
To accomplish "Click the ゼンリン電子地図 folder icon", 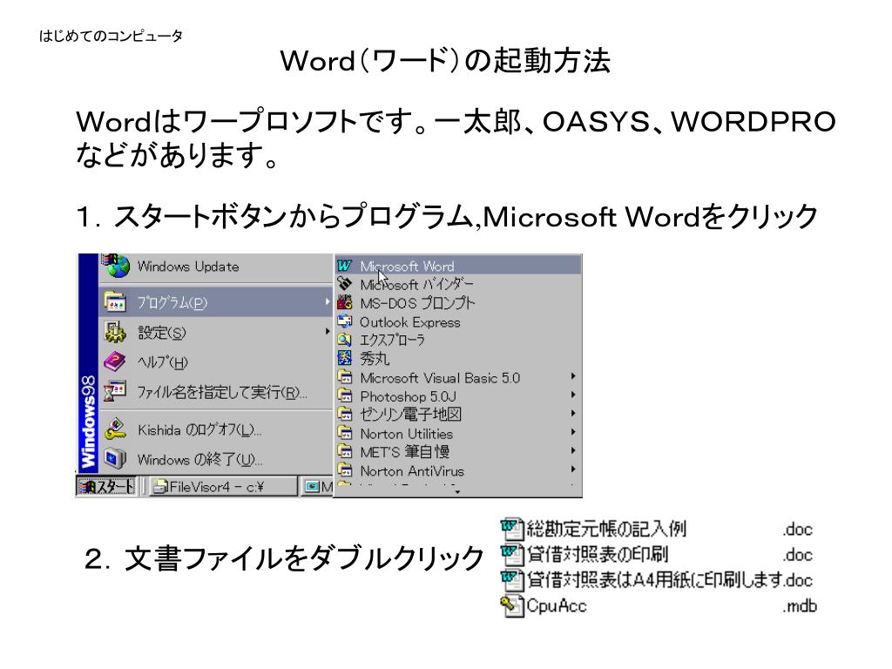I will pyautogui.click(x=344, y=414).
